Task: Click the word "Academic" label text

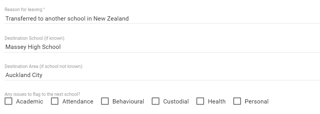Action: [29, 101]
